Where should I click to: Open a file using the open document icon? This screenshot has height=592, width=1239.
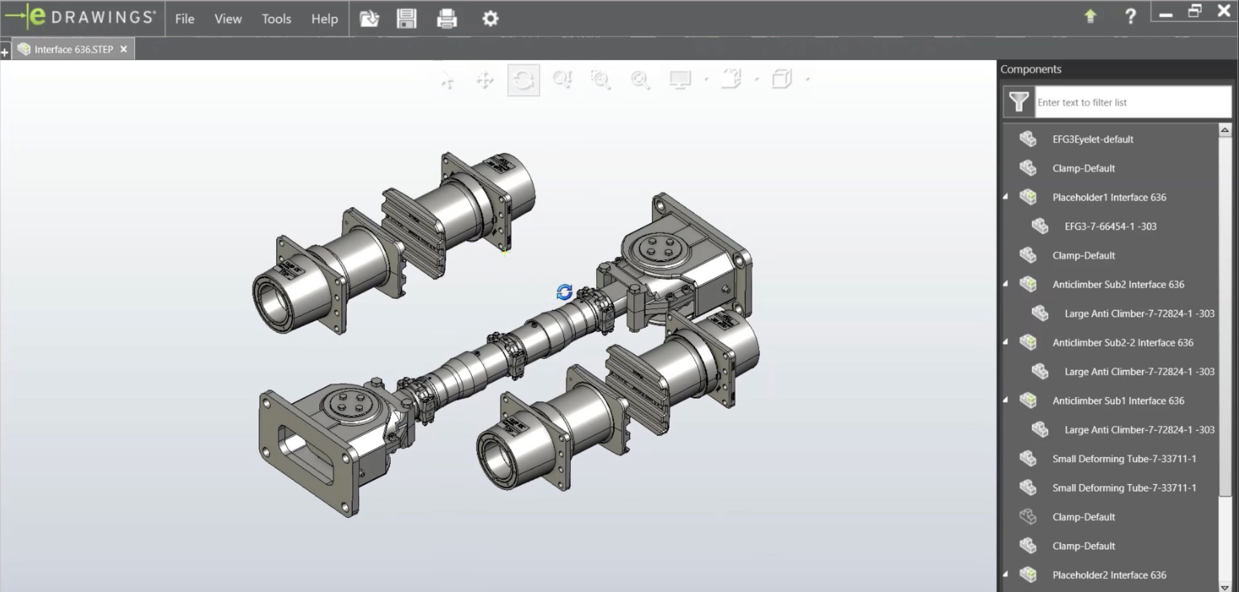369,18
